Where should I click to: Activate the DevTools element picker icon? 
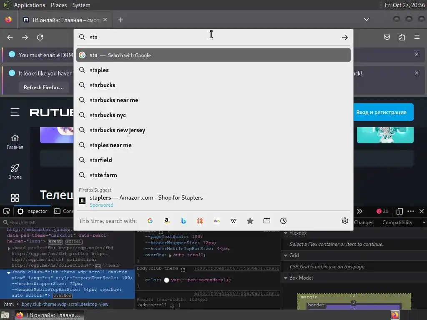pos(7,211)
